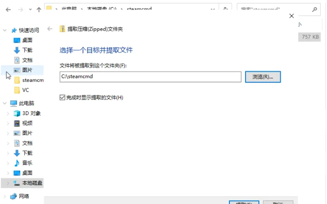327x204 pixels.
Task: Select the 本地磁盘 drive
Action: (x=22, y=183)
